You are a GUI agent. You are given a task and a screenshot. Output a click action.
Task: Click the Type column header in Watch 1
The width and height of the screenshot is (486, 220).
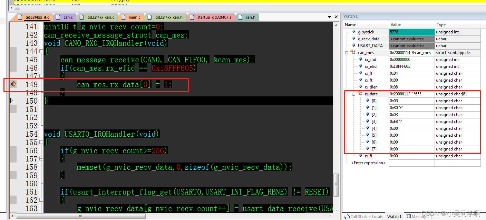tap(457, 25)
